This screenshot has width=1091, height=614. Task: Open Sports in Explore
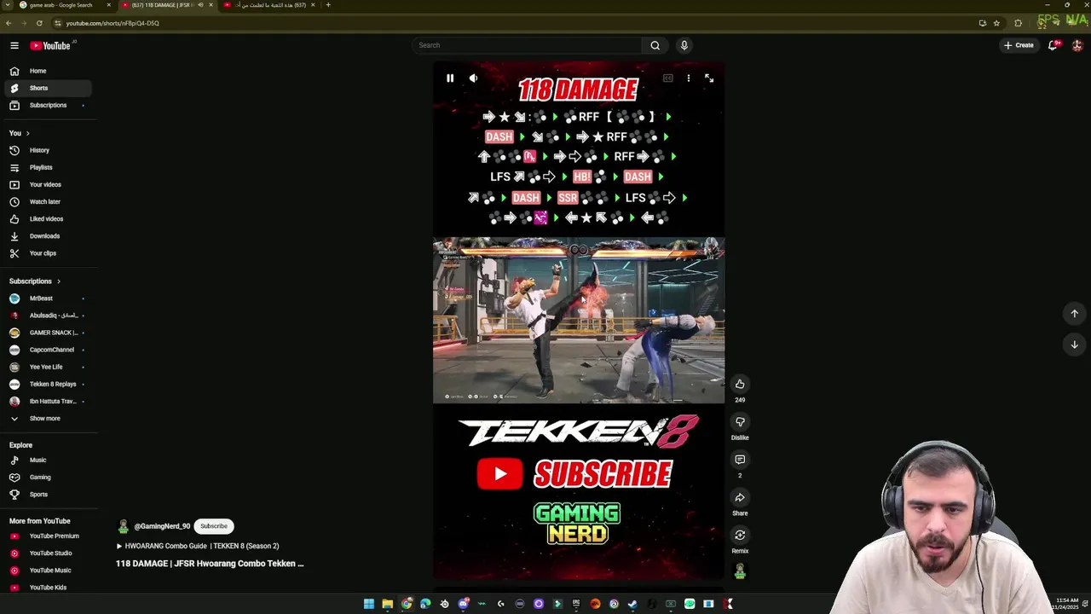point(47,494)
